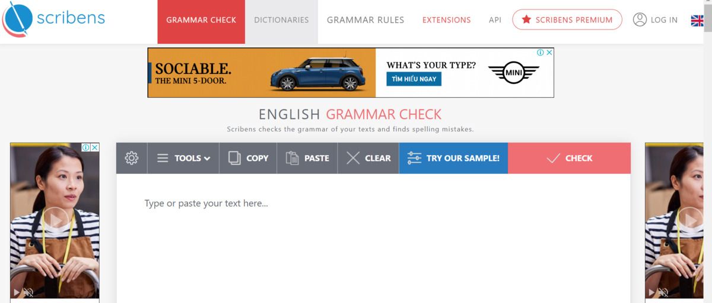Log in via the Log In link
The width and height of the screenshot is (712, 303).
click(x=655, y=20)
